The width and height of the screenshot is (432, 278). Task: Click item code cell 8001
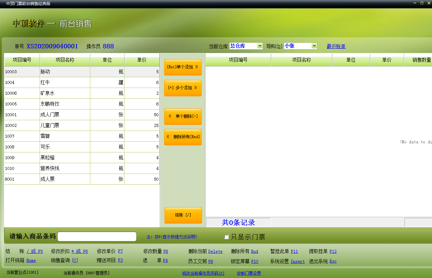(x=22, y=179)
